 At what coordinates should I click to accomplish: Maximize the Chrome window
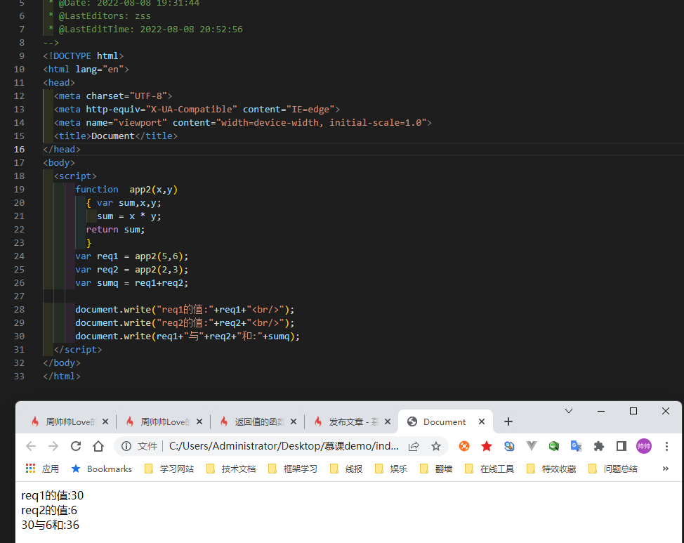pos(633,411)
